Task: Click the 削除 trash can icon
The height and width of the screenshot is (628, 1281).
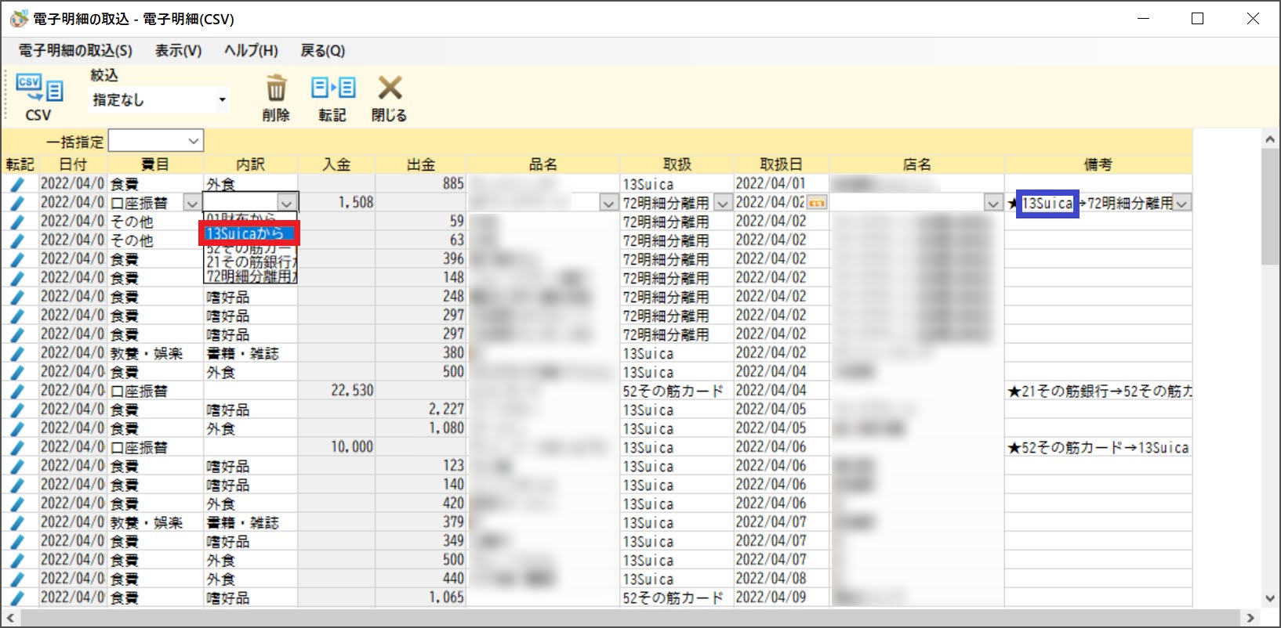Action: click(x=276, y=88)
